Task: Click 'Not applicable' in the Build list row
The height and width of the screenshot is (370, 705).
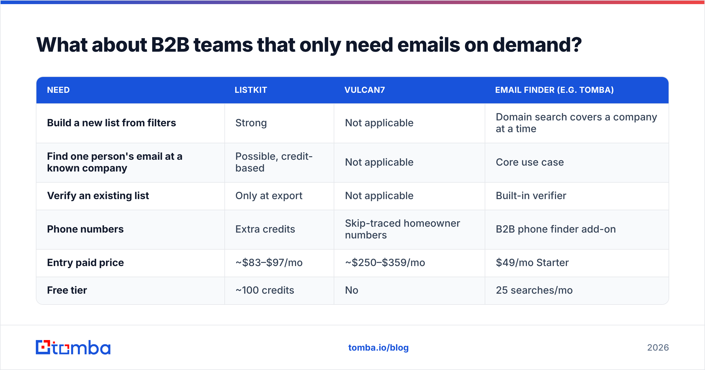Action: click(x=379, y=123)
